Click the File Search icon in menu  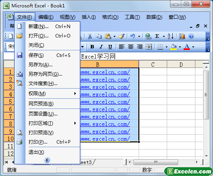click(20, 83)
